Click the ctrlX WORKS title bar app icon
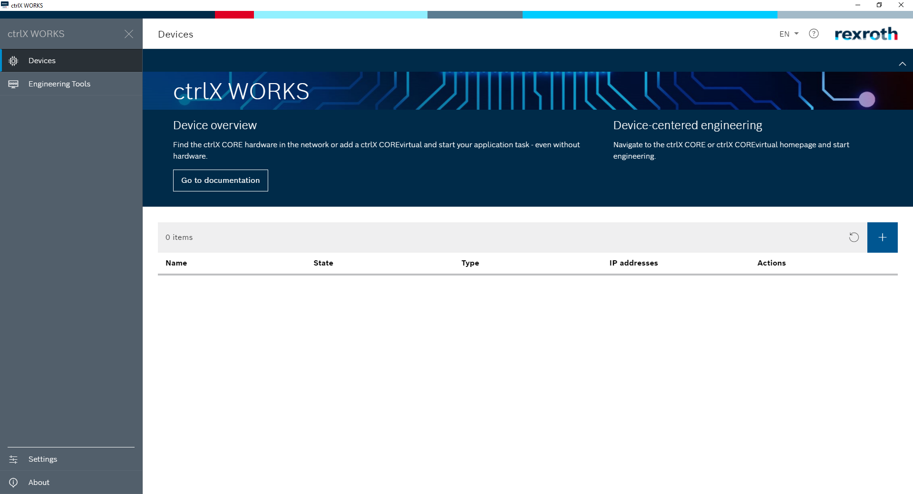 click(5, 5)
